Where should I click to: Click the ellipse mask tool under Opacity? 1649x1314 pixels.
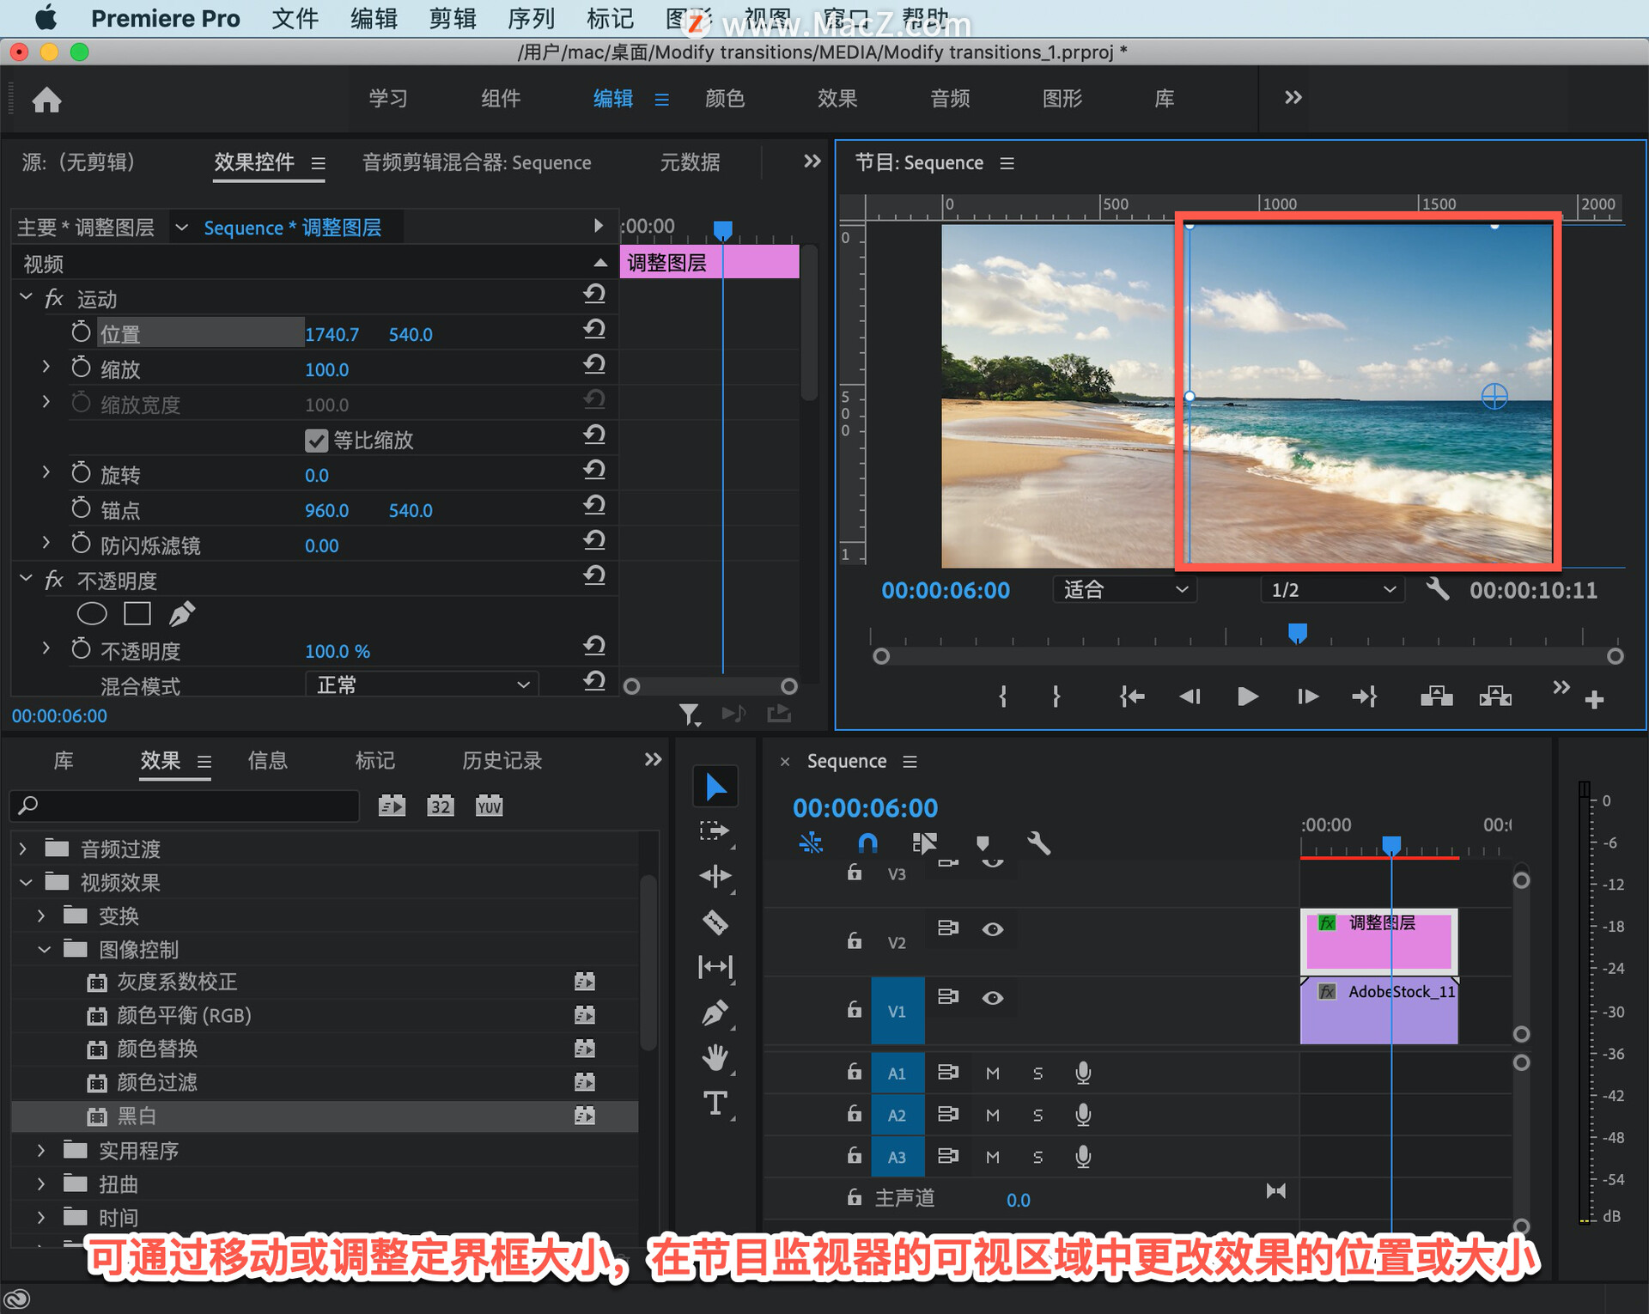[x=92, y=614]
